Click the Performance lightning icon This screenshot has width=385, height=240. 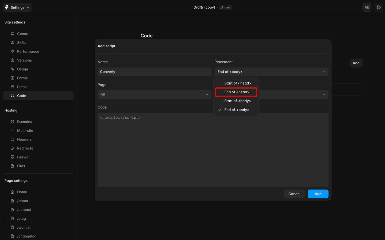pos(12,51)
